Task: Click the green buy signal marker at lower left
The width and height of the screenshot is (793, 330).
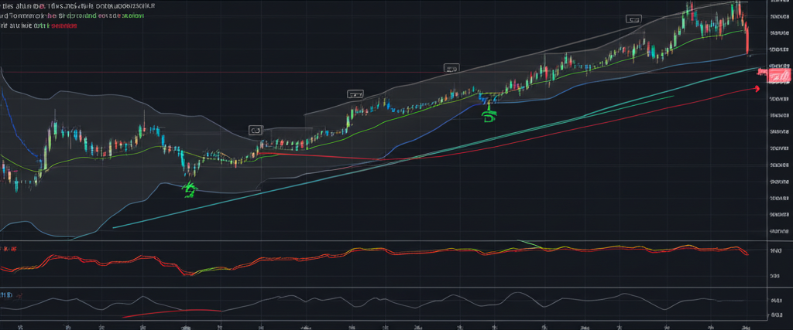Action: (x=188, y=189)
